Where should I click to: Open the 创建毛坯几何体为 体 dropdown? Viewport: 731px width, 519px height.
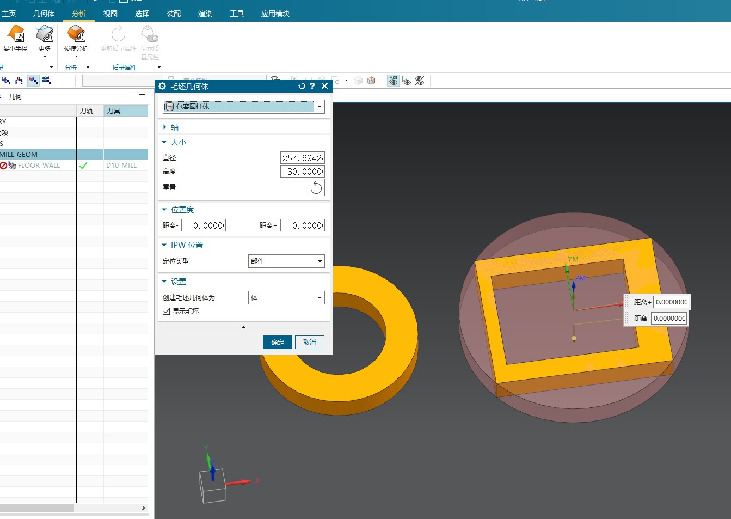[x=286, y=298]
